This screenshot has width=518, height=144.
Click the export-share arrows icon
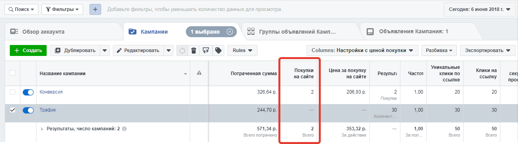(206, 50)
